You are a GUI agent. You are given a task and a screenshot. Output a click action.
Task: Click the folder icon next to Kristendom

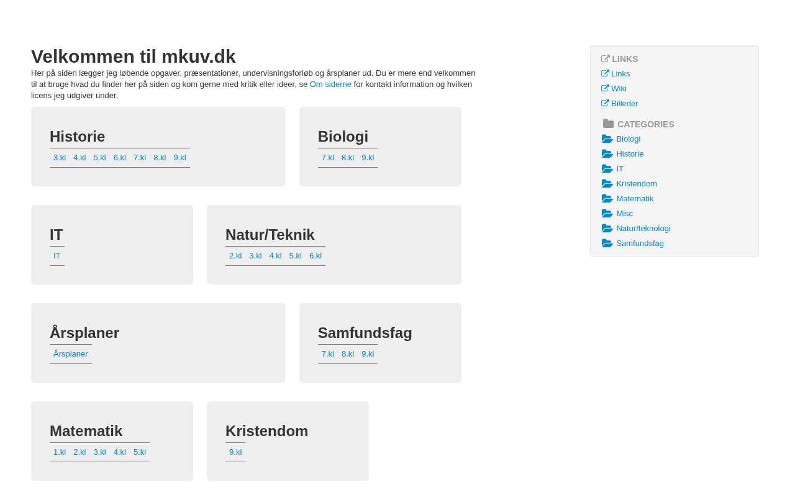[x=607, y=184]
